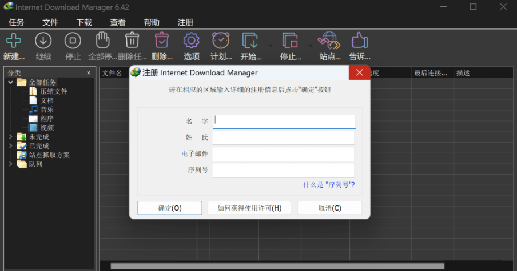Click the 文件名 column header
Screen dimensions: 517x271
pyautogui.click(x=112, y=72)
